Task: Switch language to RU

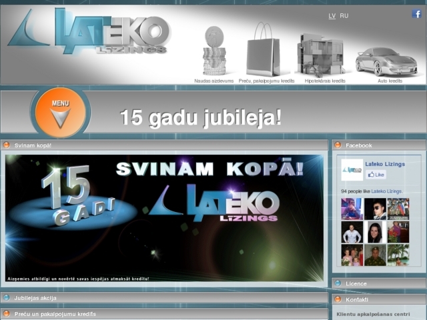Action: 344,16
